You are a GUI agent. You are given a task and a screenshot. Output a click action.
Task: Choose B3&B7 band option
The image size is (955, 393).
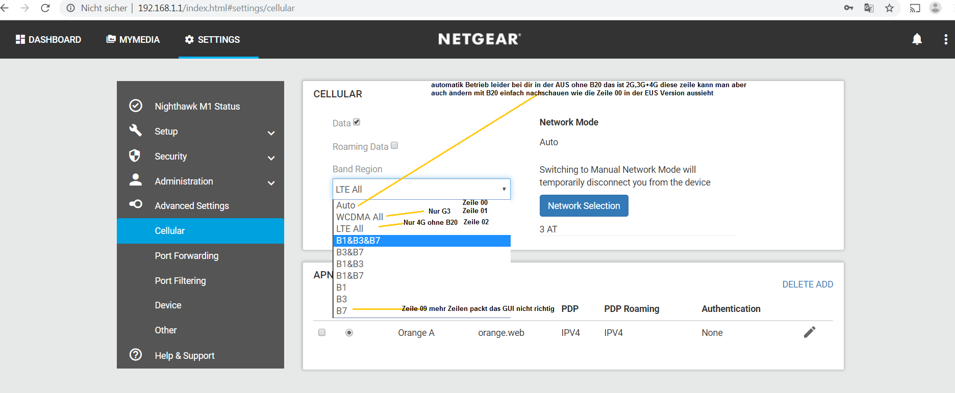click(422, 252)
